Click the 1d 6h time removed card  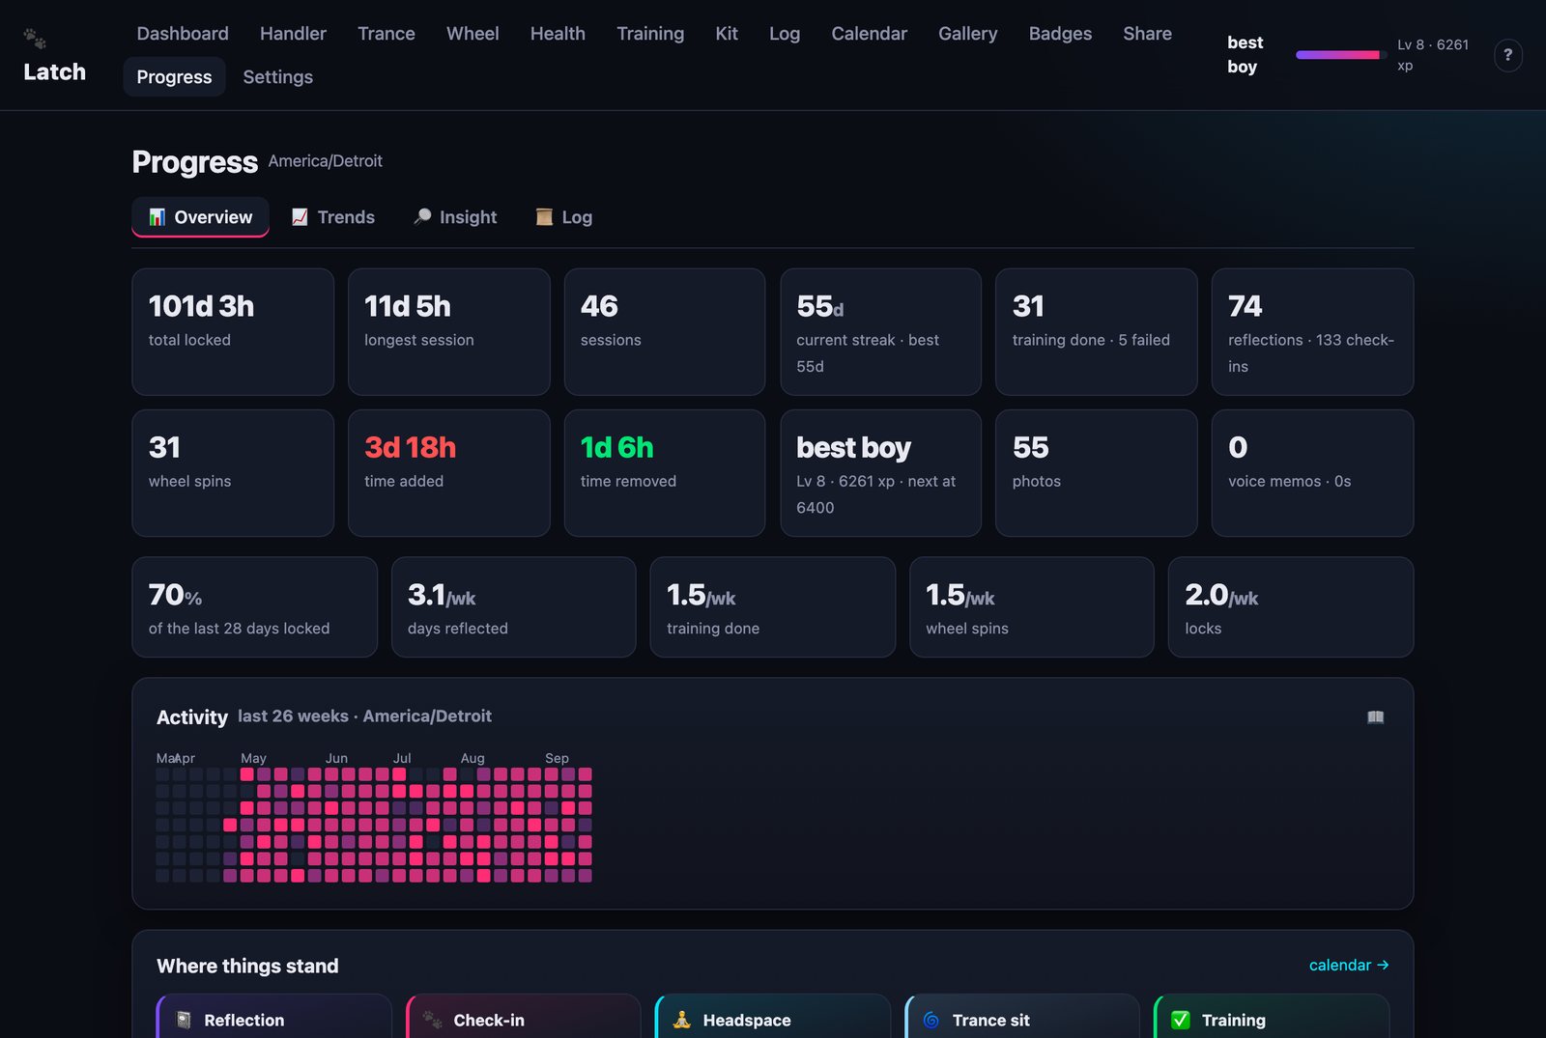pos(665,473)
